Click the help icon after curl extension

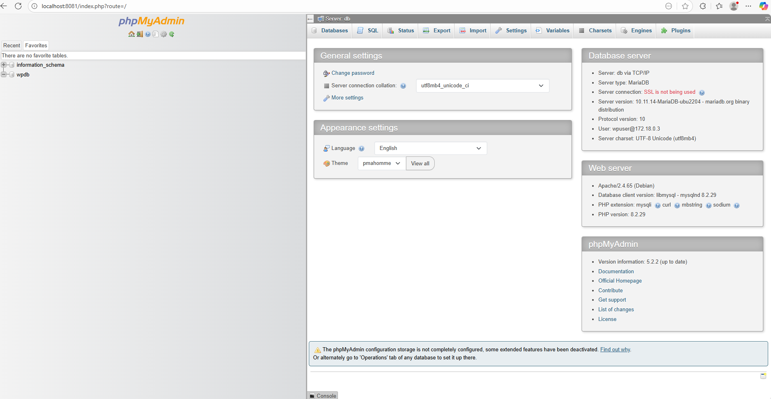click(x=677, y=205)
